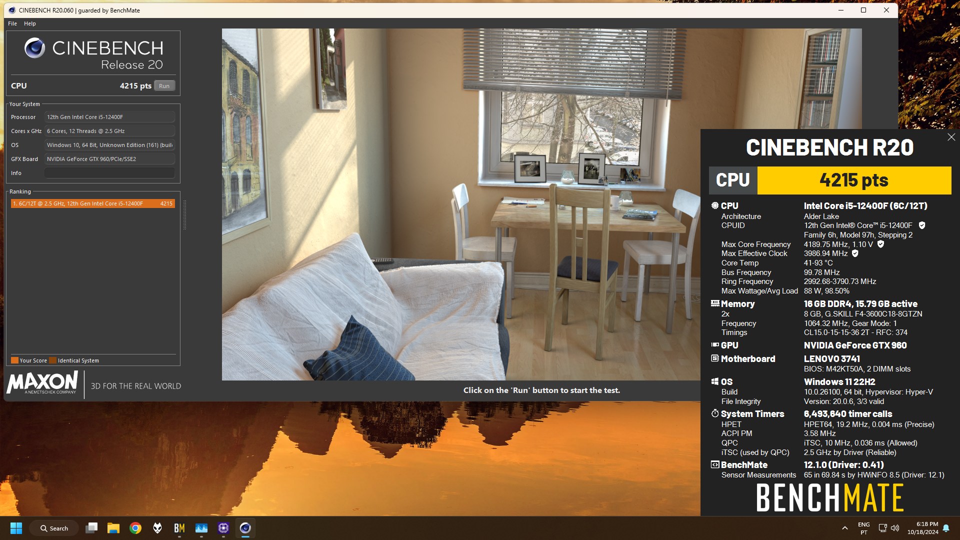Click the ENG PT language indicator
Viewport: 960px width, 540px height.
863,528
